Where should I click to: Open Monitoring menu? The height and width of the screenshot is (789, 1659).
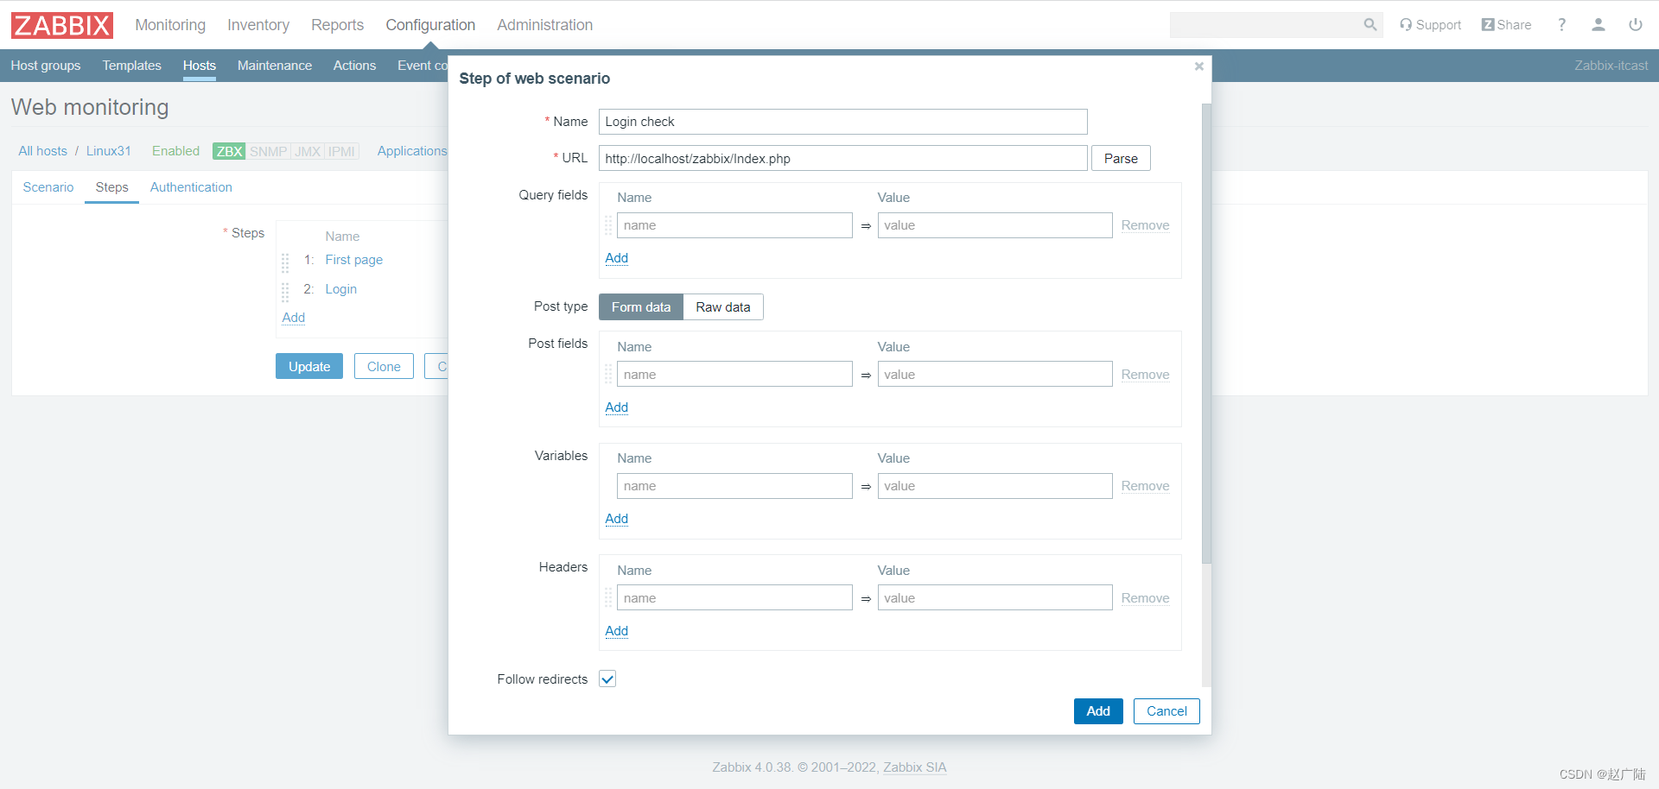(x=170, y=25)
